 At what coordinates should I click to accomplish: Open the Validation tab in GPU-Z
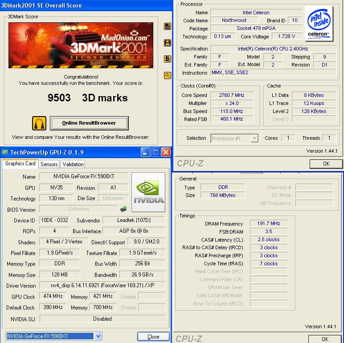coord(73,164)
